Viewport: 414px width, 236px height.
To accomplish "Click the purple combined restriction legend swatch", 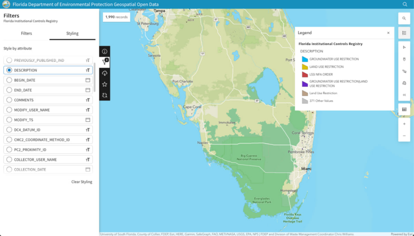I will click(305, 84).
